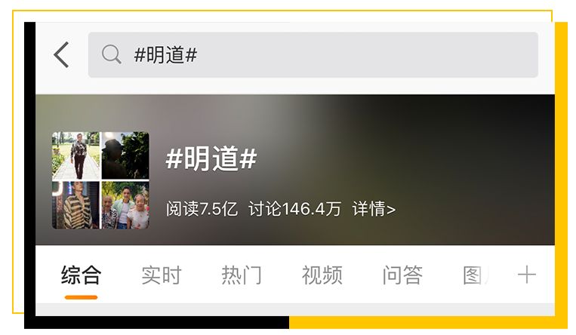Open the 热门 tab
Image resolution: width=576 pixels, height=335 pixels.
click(242, 275)
